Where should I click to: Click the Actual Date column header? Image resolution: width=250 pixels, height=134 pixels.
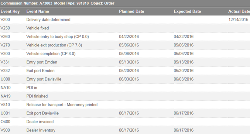[239, 12]
